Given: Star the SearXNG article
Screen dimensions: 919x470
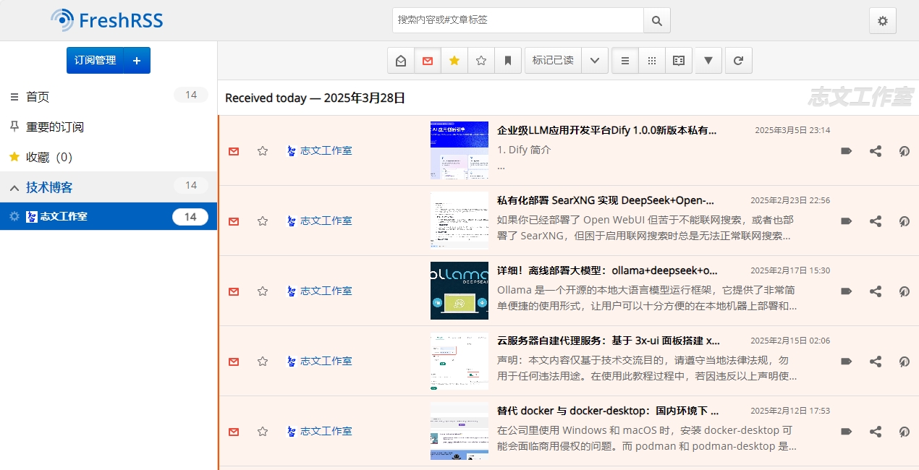Looking at the screenshot, I should 263,221.
